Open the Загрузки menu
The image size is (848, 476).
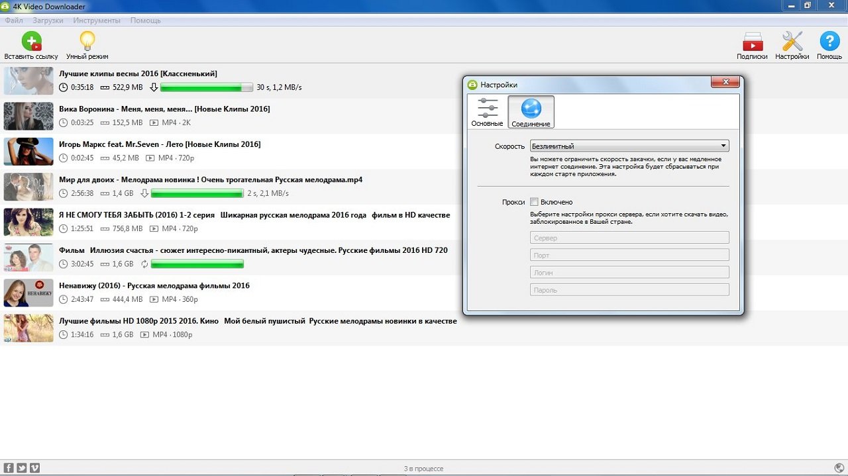48,21
